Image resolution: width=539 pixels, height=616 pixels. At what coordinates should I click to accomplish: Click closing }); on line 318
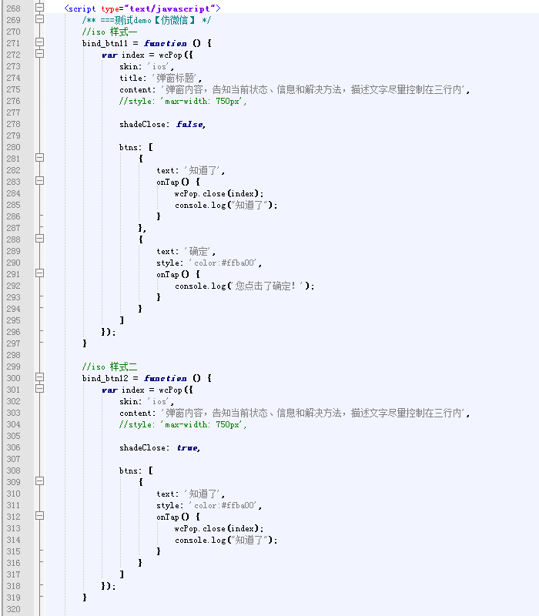[109, 586]
